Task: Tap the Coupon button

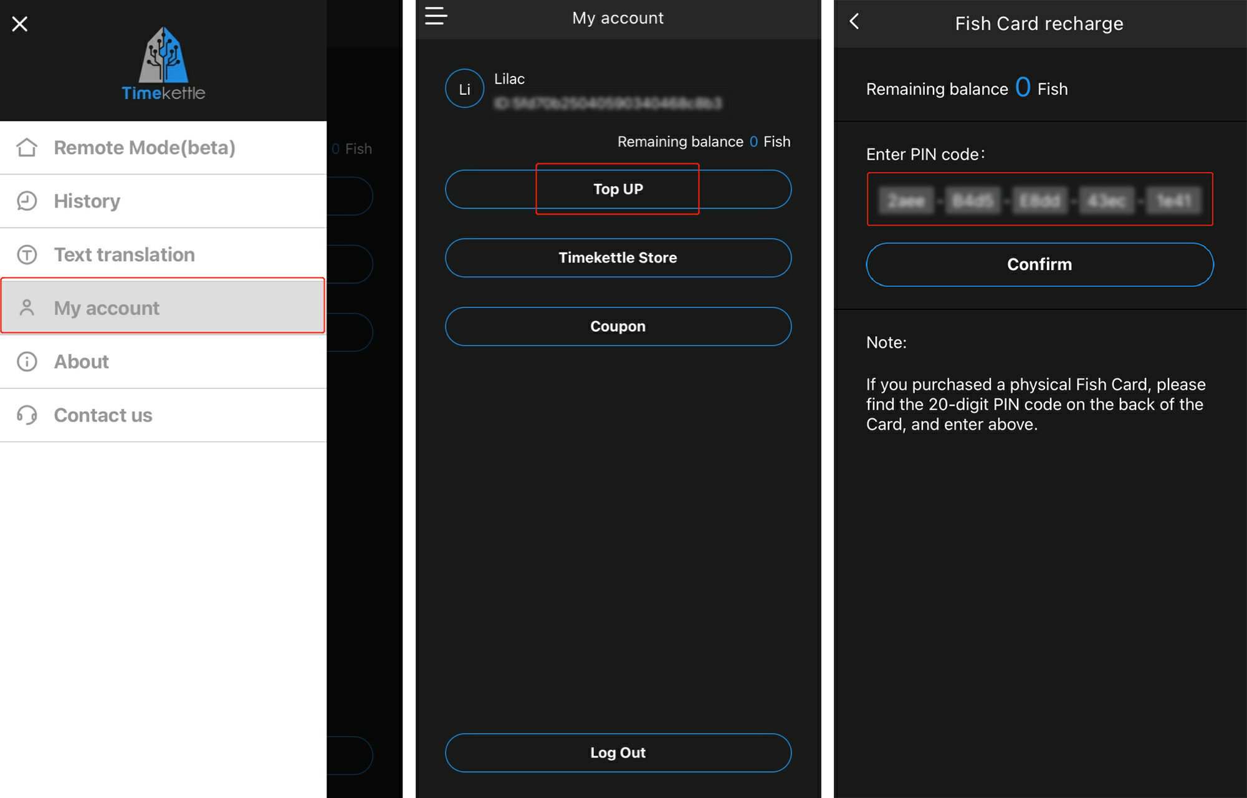Action: point(618,326)
